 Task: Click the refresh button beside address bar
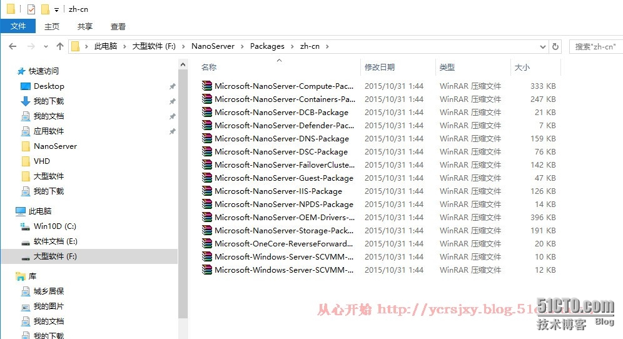pyautogui.click(x=555, y=46)
